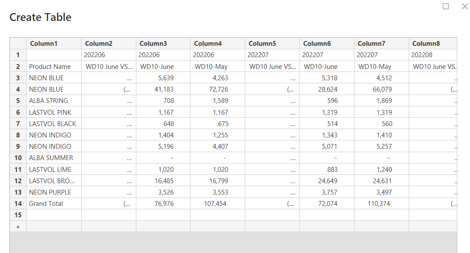
Task: Click the 'ALBA SUMMER' cell
Action: click(54, 158)
